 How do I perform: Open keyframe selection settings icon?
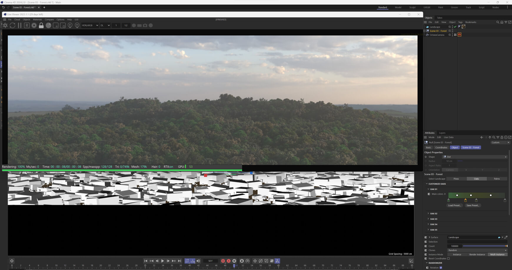[x=234, y=261]
